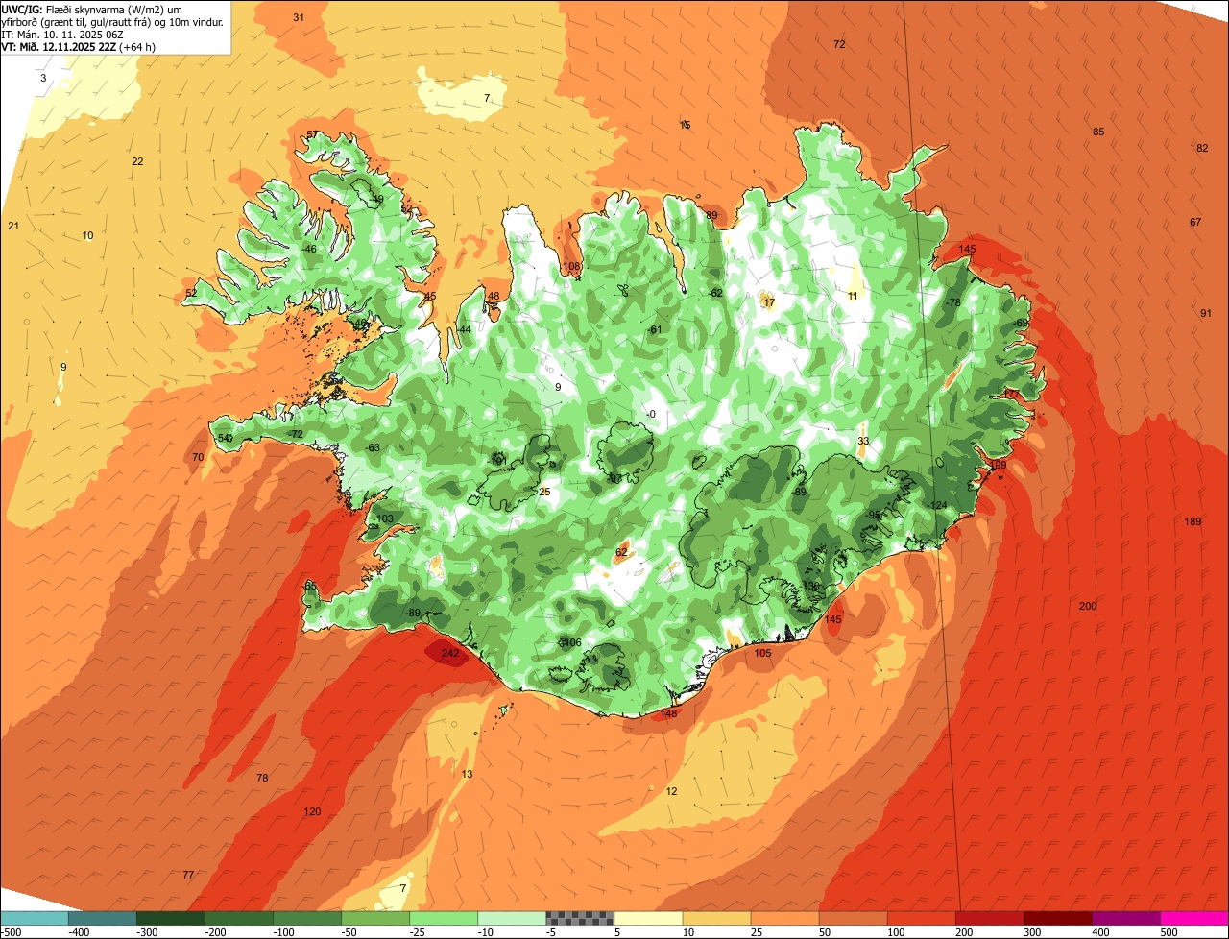The width and height of the screenshot is (1229, 939).
Task: Click the sea value 77 at bottom left
Action: 188,875
